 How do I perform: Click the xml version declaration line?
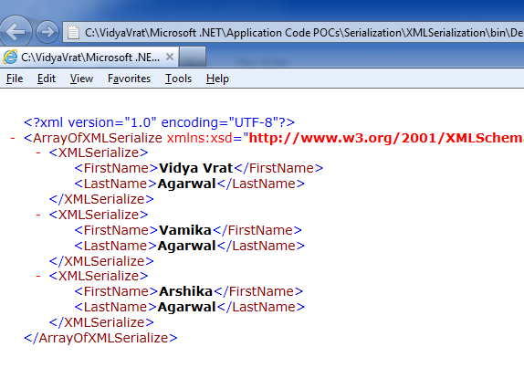point(160,122)
